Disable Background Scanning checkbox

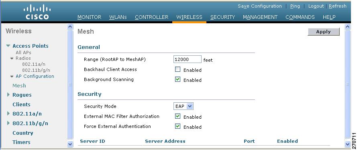(177, 79)
